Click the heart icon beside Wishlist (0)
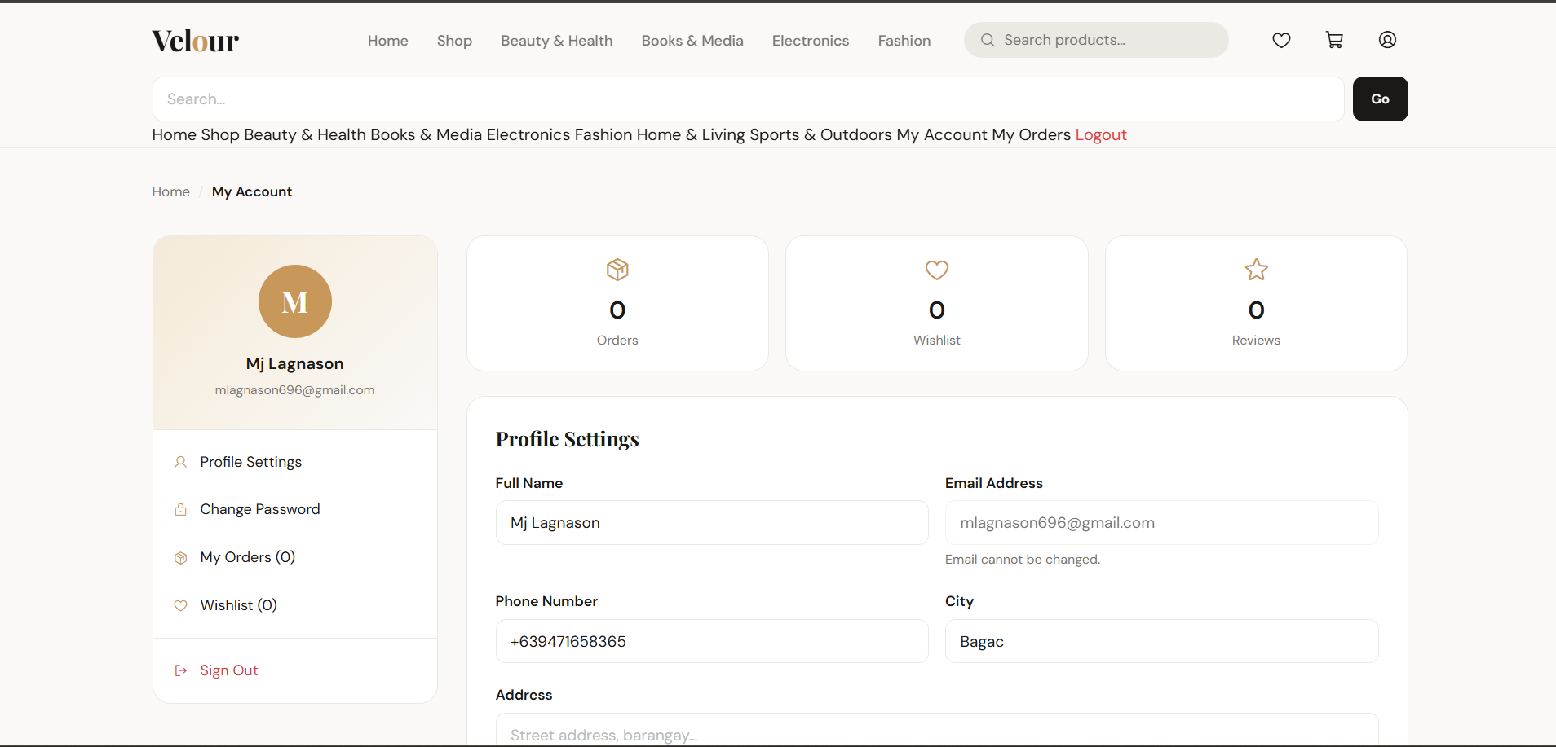Viewport: 1556px width, 747px height. point(181,605)
